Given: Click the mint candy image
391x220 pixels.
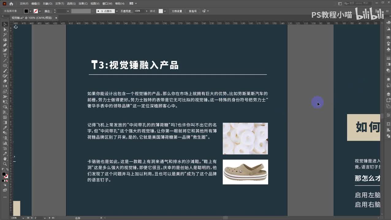Looking at the screenshot, I should click(x=245, y=138).
